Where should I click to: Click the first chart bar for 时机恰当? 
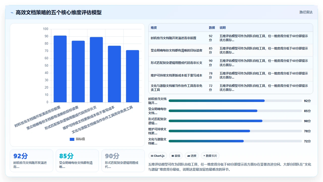click(x=60, y=69)
